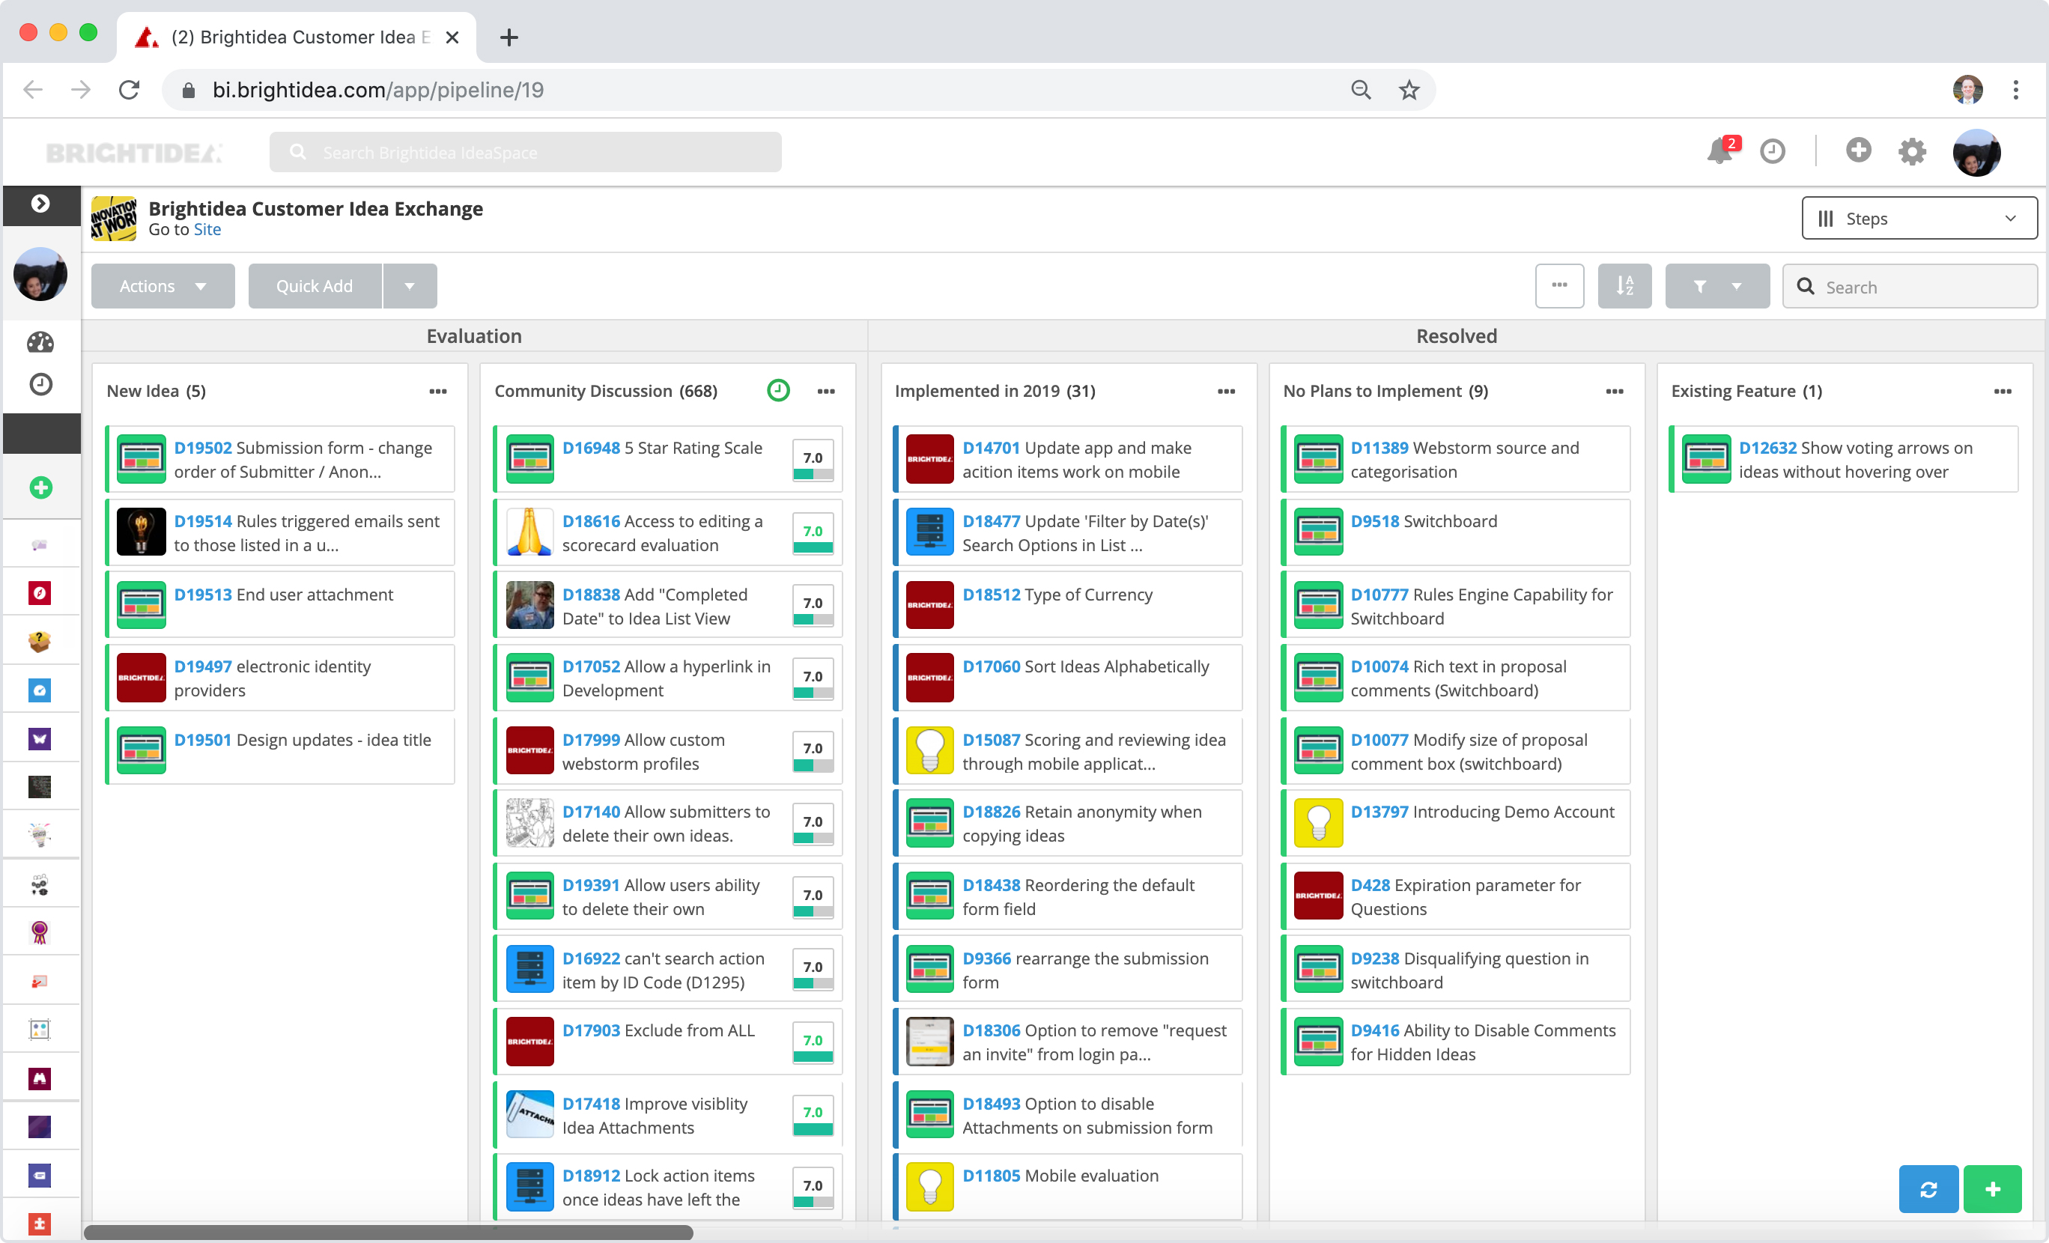Viewport: 2049px width, 1243px height.
Task: Click the horizontal scrollbar at bottom
Action: click(x=389, y=1233)
